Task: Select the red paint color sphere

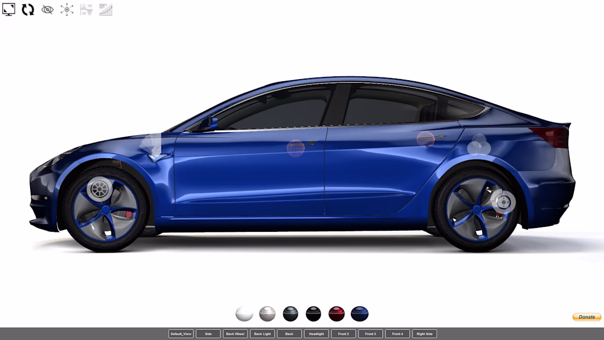Action: [x=336, y=314]
